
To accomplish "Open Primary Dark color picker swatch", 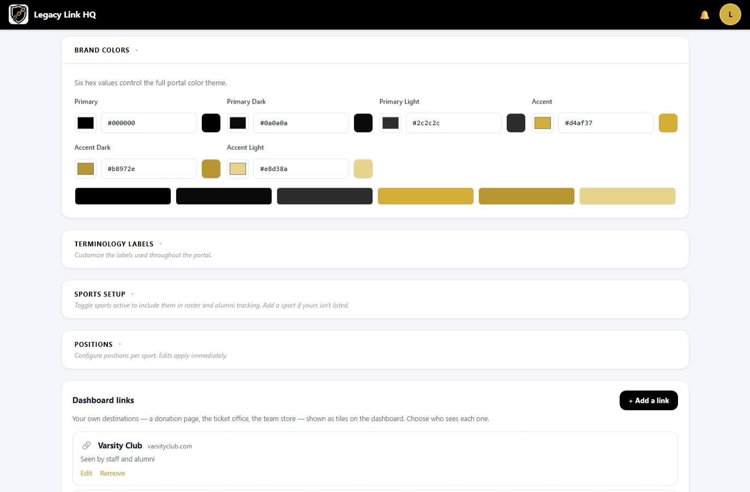I will coord(238,123).
